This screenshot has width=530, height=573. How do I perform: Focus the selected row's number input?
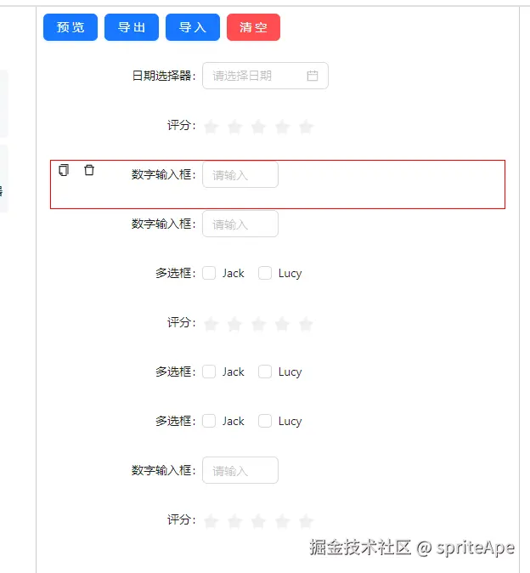click(240, 175)
